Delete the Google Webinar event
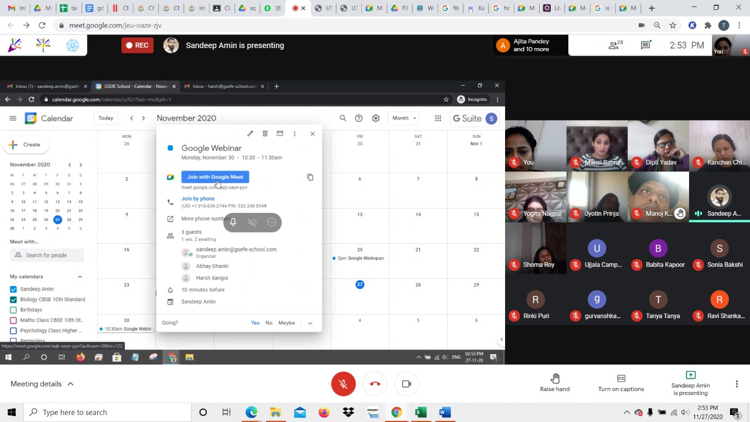Image resolution: width=750 pixels, height=422 pixels. pyautogui.click(x=265, y=134)
